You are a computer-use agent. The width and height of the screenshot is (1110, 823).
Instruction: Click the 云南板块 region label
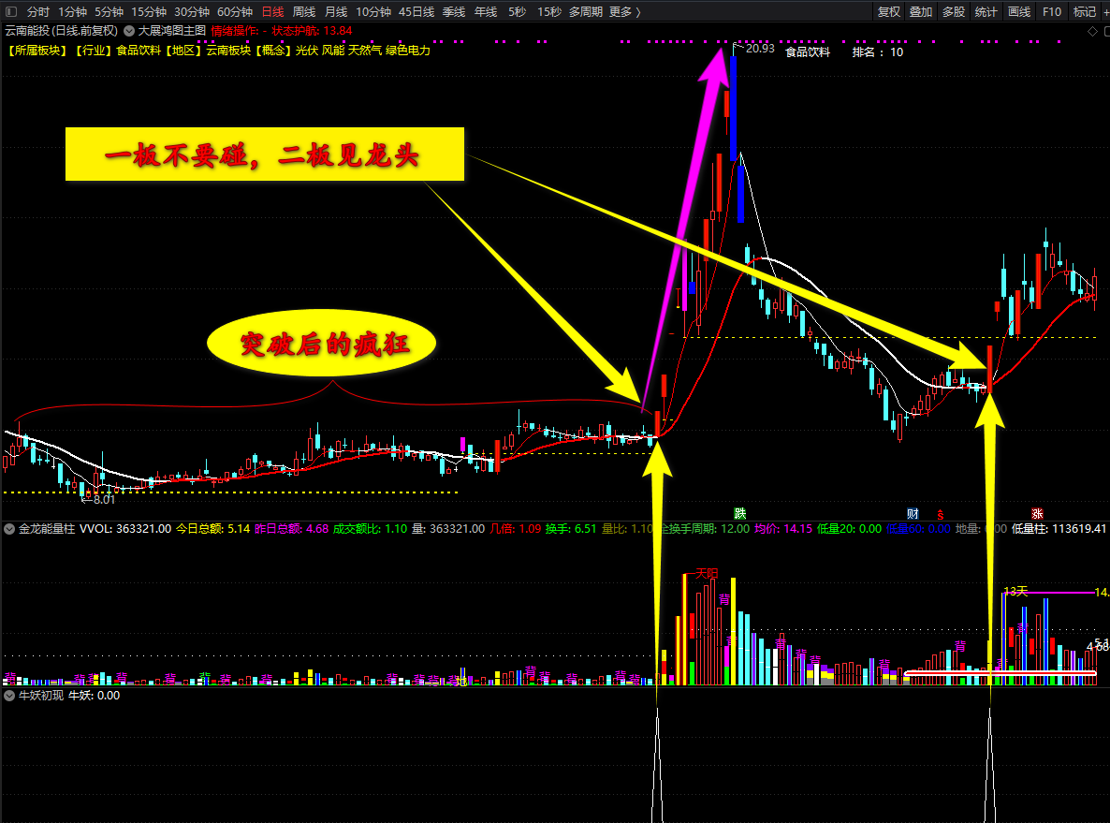[228, 51]
